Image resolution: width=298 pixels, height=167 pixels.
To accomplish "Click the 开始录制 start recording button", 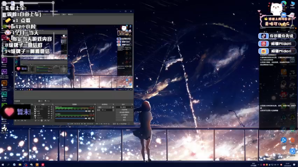I will tap(124, 109).
